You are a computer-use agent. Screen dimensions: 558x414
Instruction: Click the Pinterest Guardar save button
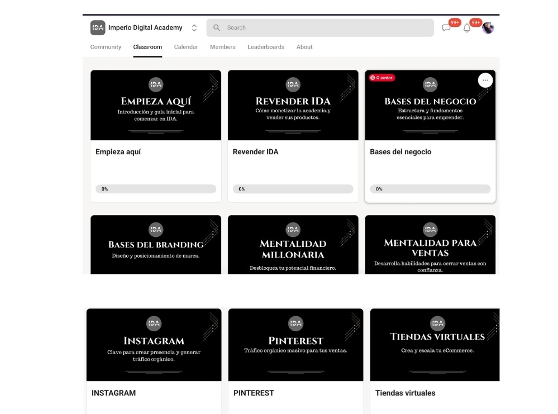381,78
